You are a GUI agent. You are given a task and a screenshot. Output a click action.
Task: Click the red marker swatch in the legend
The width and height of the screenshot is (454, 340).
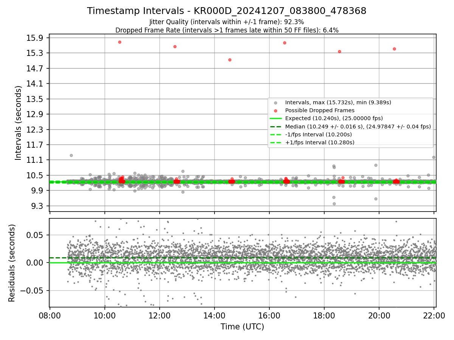[275, 111]
